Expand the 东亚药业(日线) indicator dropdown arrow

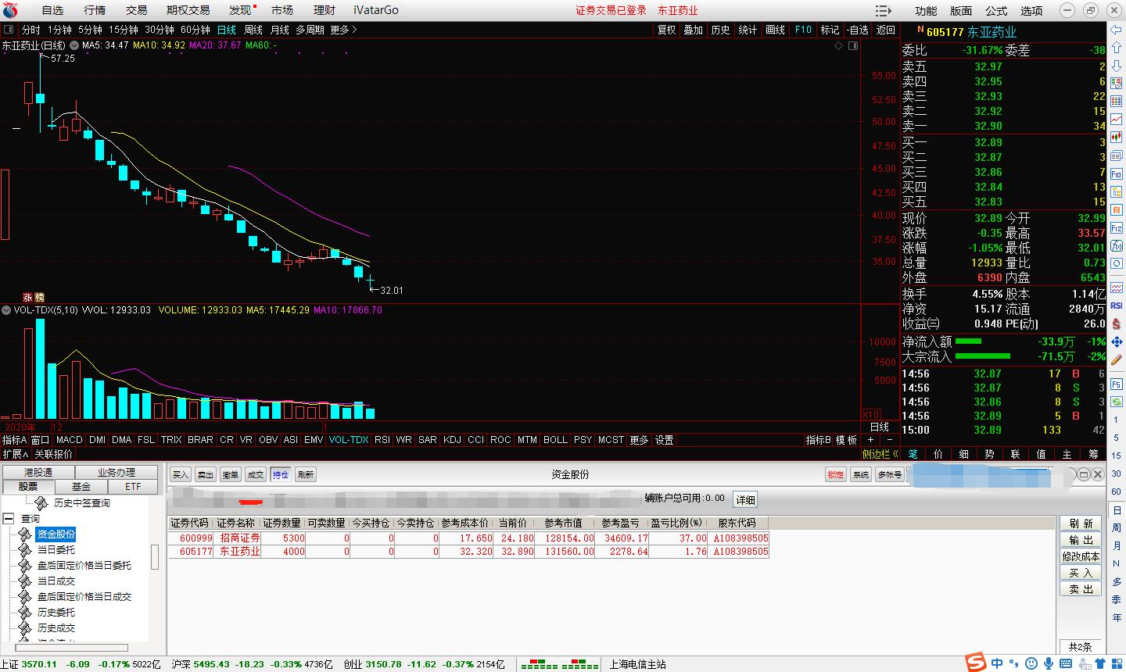click(x=74, y=45)
